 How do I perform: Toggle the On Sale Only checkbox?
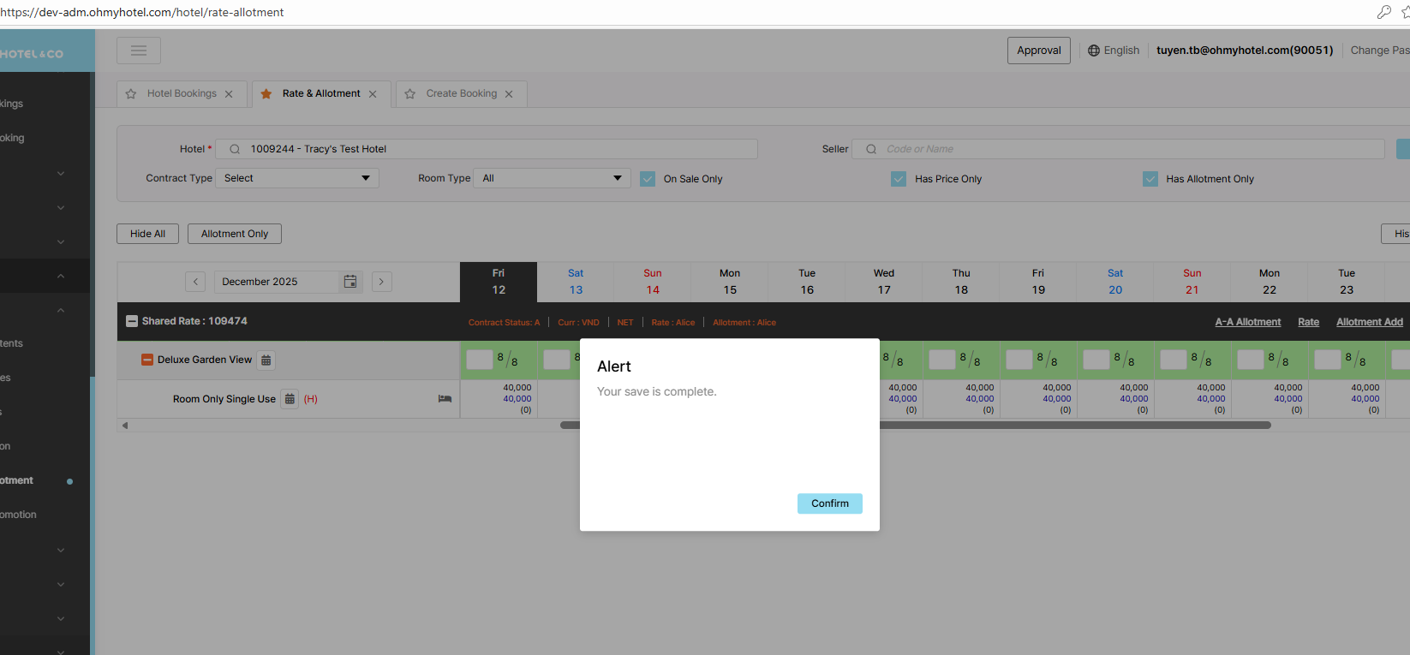[648, 179]
